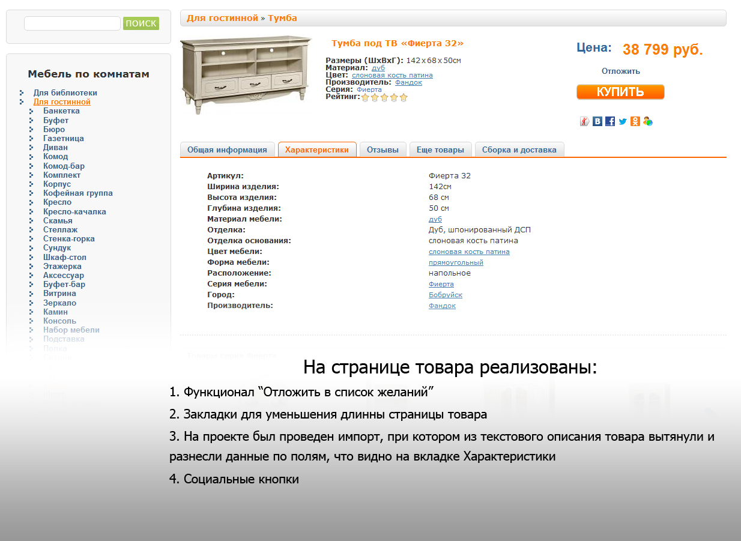The height and width of the screenshot is (541, 741).
Task: Click the Артикул value Фиерта 32
Action: (450, 176)
